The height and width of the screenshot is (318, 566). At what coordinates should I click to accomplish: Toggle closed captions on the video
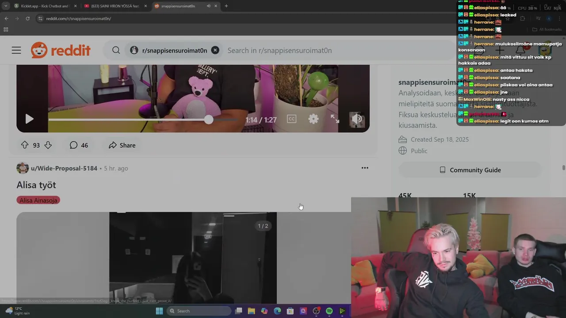click(x=291, y=119)
